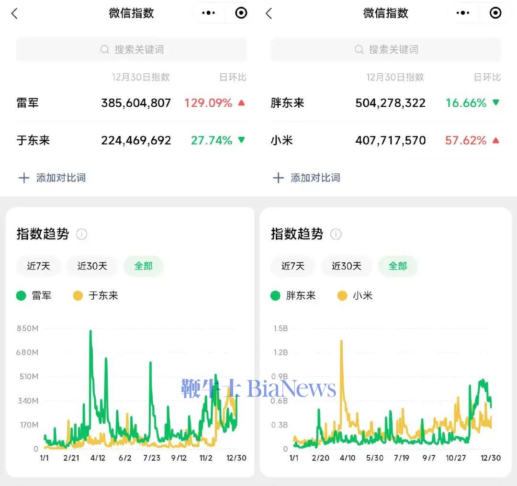Select 近7天 tab in right chart
Image resolution: width=517 pixels, height=486 pixels.
click(x=293, y=266)
